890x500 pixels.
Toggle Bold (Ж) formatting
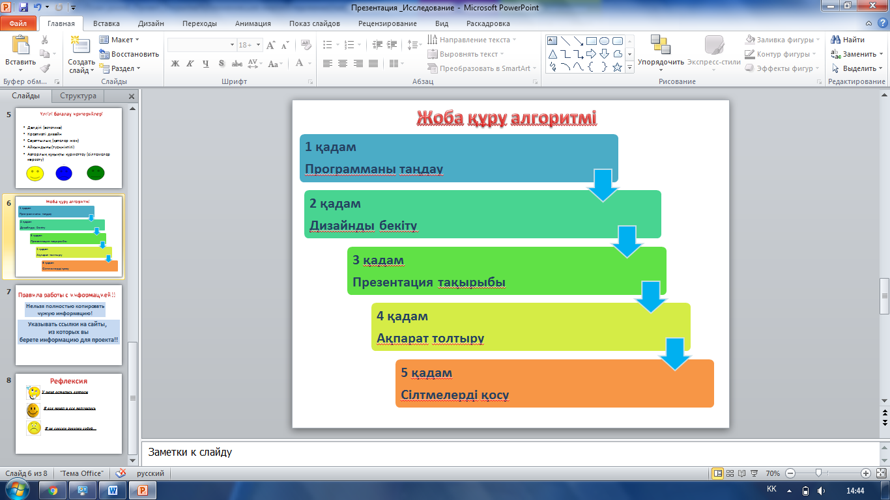175,64
